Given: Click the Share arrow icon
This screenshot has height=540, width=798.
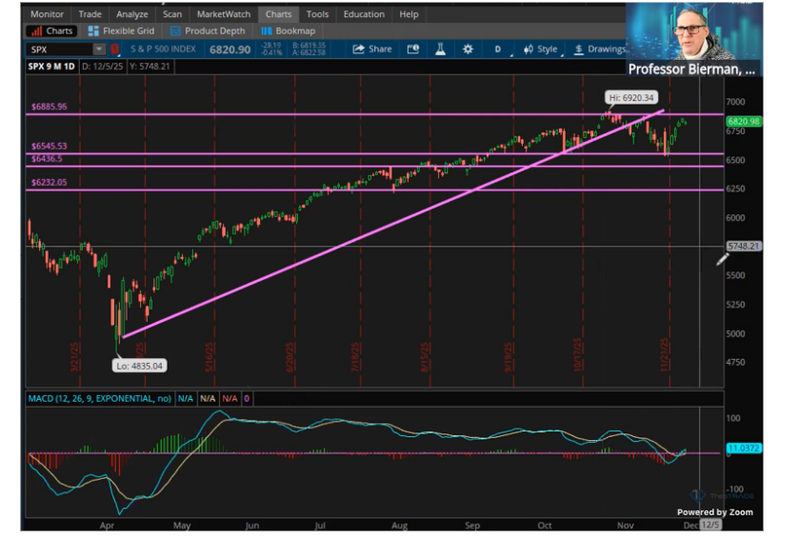Looking at the screenshot, I should [372, 50].
